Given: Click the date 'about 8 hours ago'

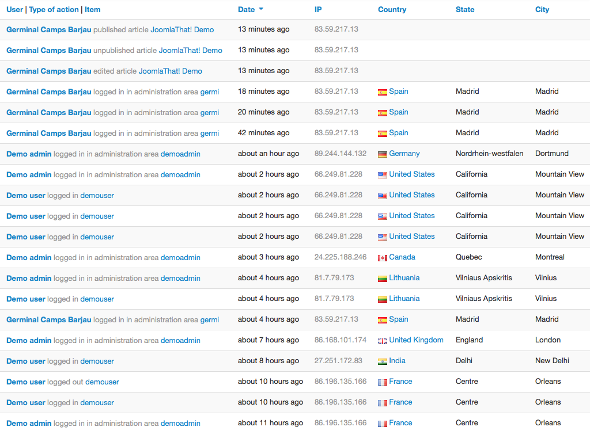Looking at the screenshot, I should (x=268, y=360).
